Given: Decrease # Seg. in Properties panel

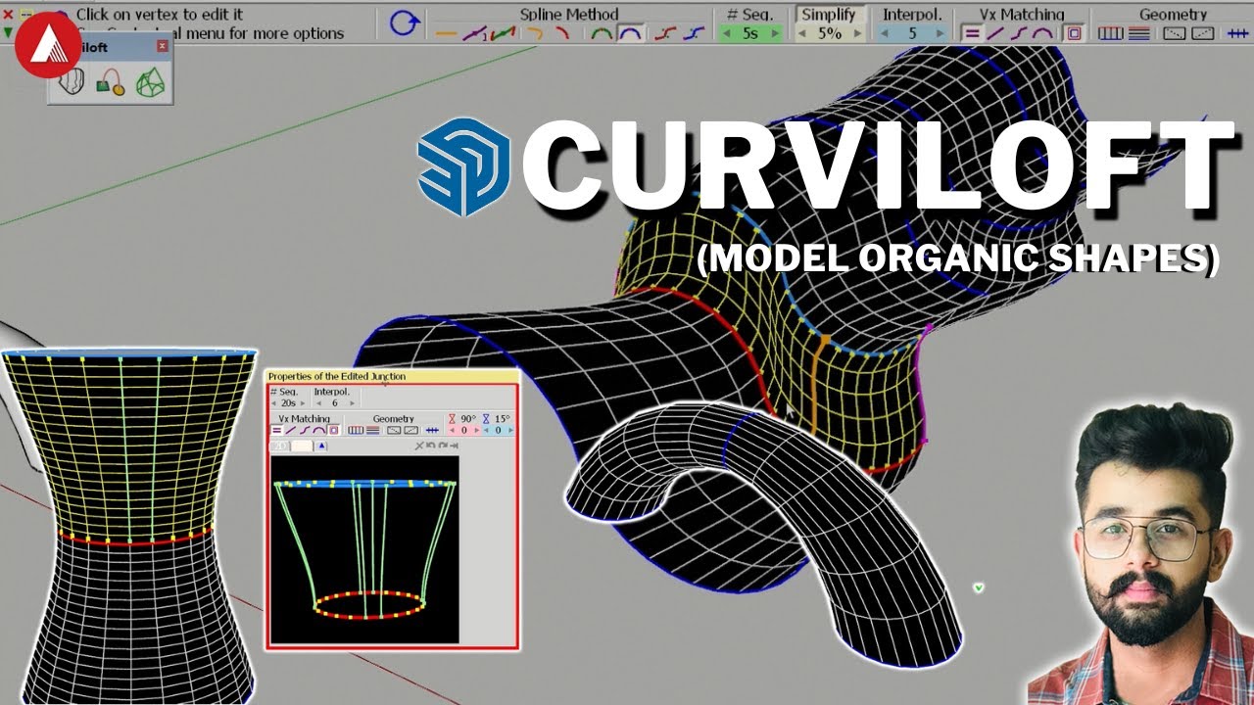Looking at the screenshot, I should [x=273, y=403].
